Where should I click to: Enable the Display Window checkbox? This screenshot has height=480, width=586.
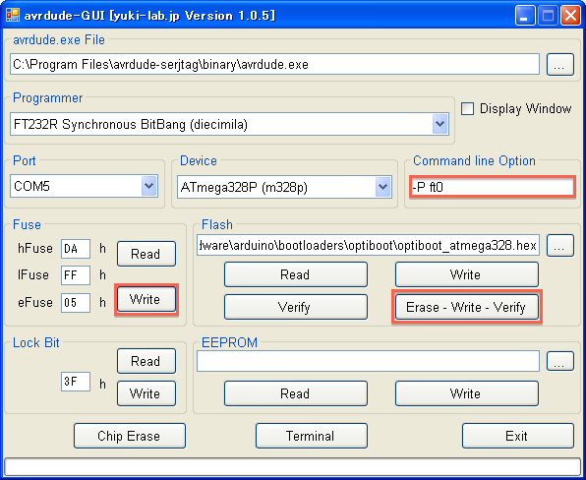tap(467, 109)
